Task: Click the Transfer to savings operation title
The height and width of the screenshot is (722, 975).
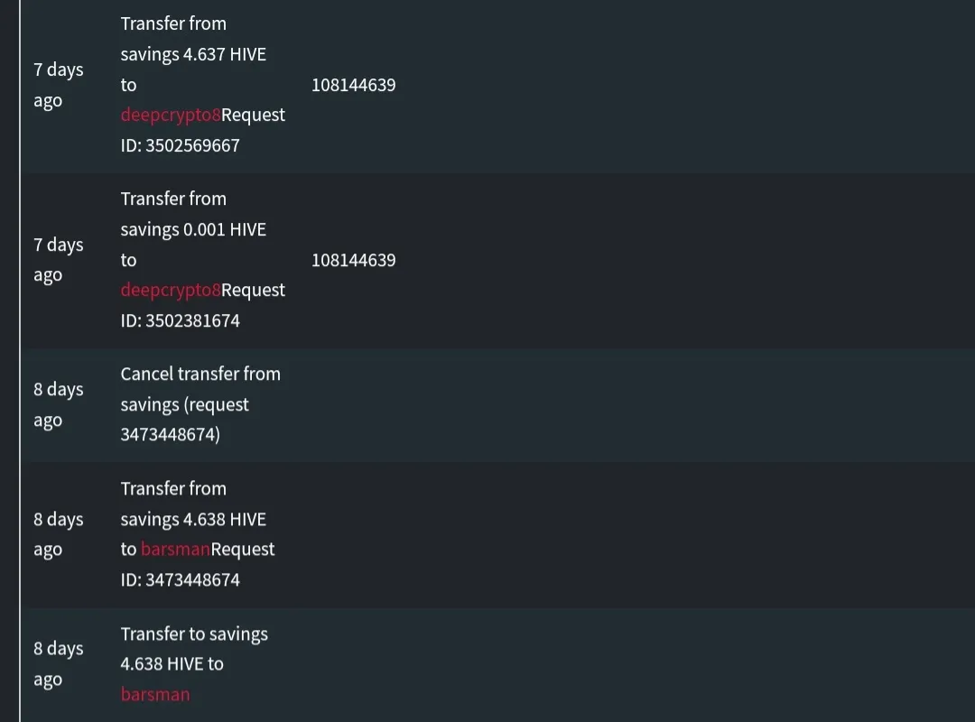Action: 194,634
